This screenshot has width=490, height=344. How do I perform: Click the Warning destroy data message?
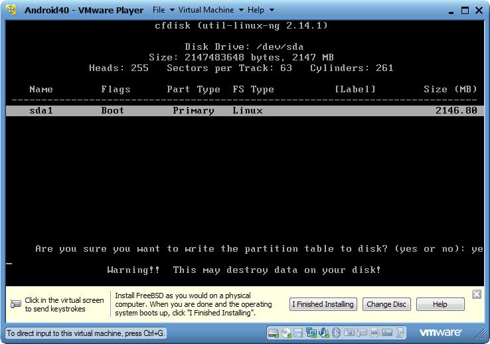(244, 270)
